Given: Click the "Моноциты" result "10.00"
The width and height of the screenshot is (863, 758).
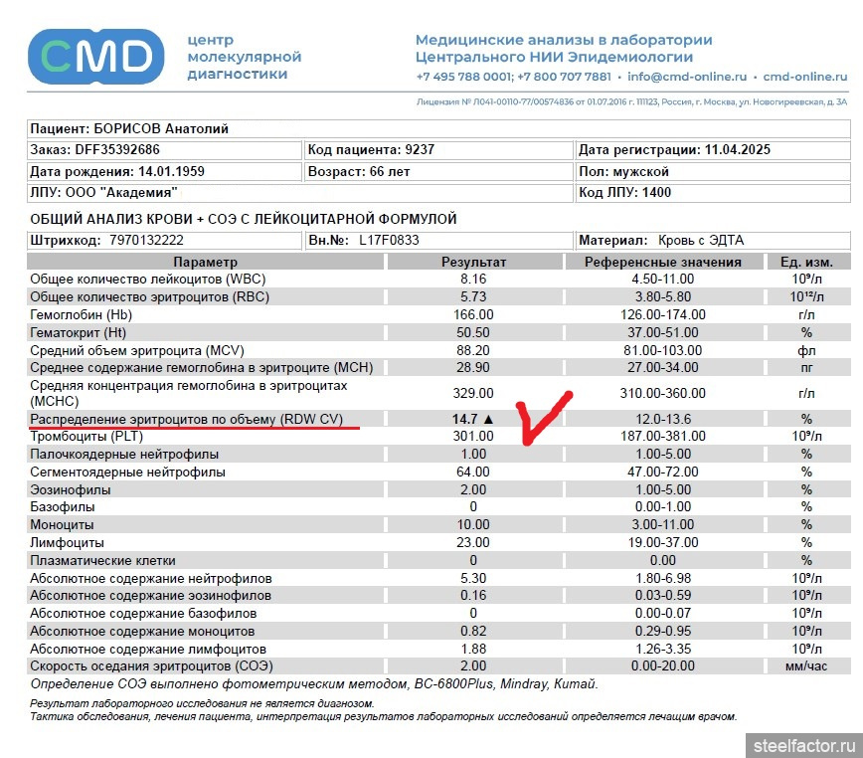Looking at the screenshot, I should [x=473, y=524].
